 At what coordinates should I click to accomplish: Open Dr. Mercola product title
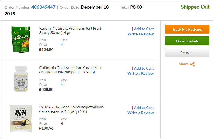71,109
